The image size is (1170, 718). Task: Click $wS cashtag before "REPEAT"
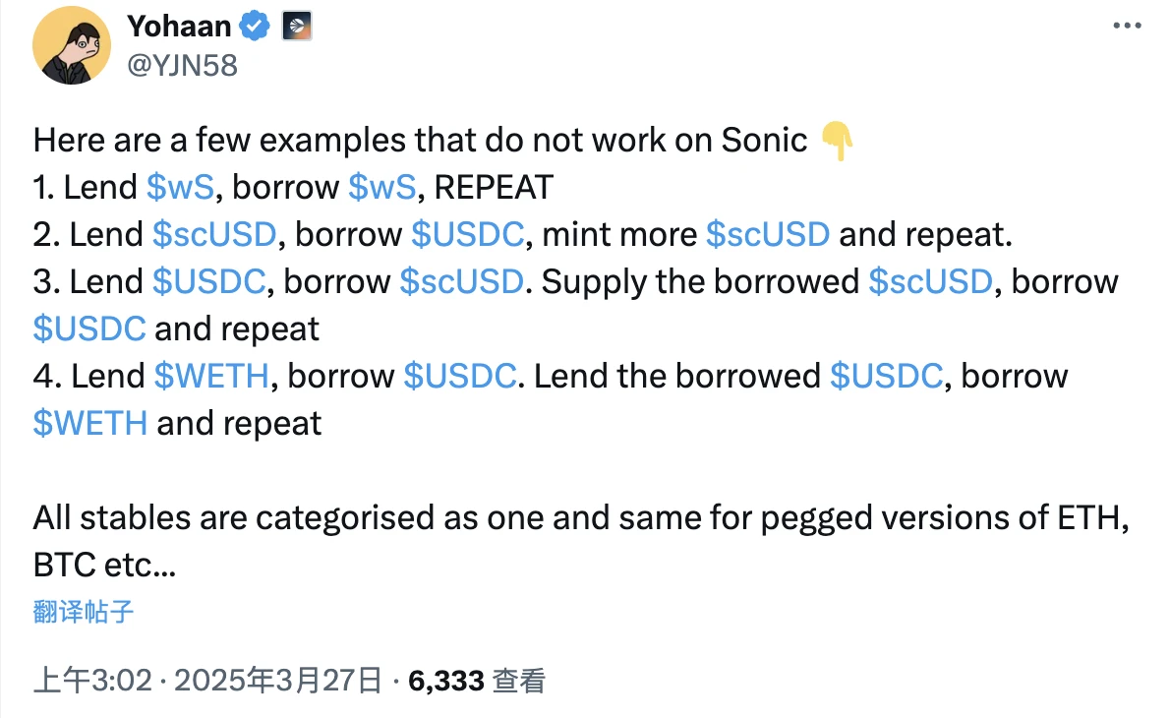coord(382,187)
